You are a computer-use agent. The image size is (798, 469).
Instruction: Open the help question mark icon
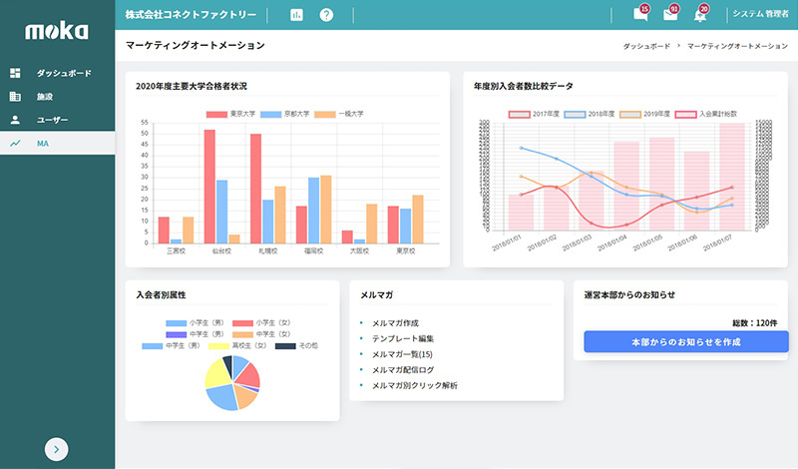pyautogui.click(x=326, y=15)
